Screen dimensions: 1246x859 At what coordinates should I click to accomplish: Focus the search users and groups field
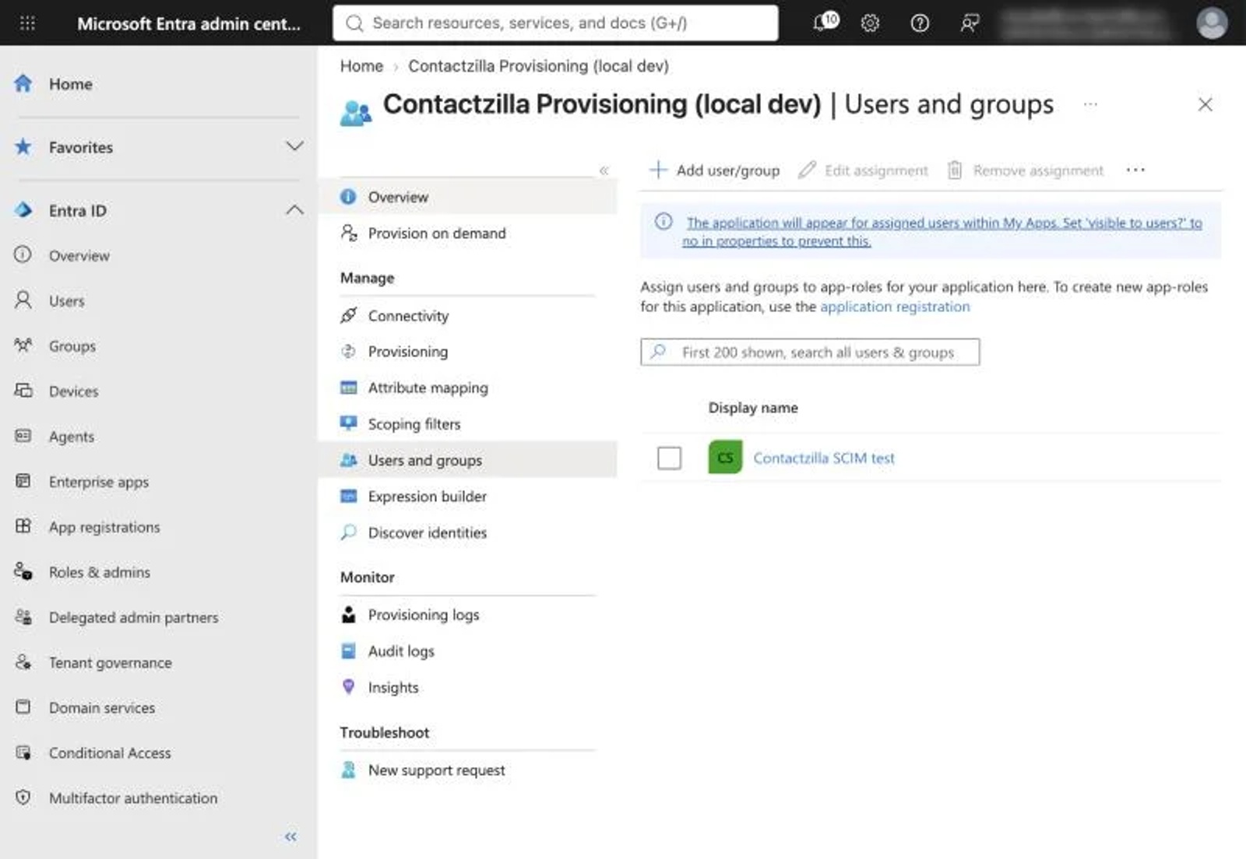pyautogui.click(x=810, y=352)
